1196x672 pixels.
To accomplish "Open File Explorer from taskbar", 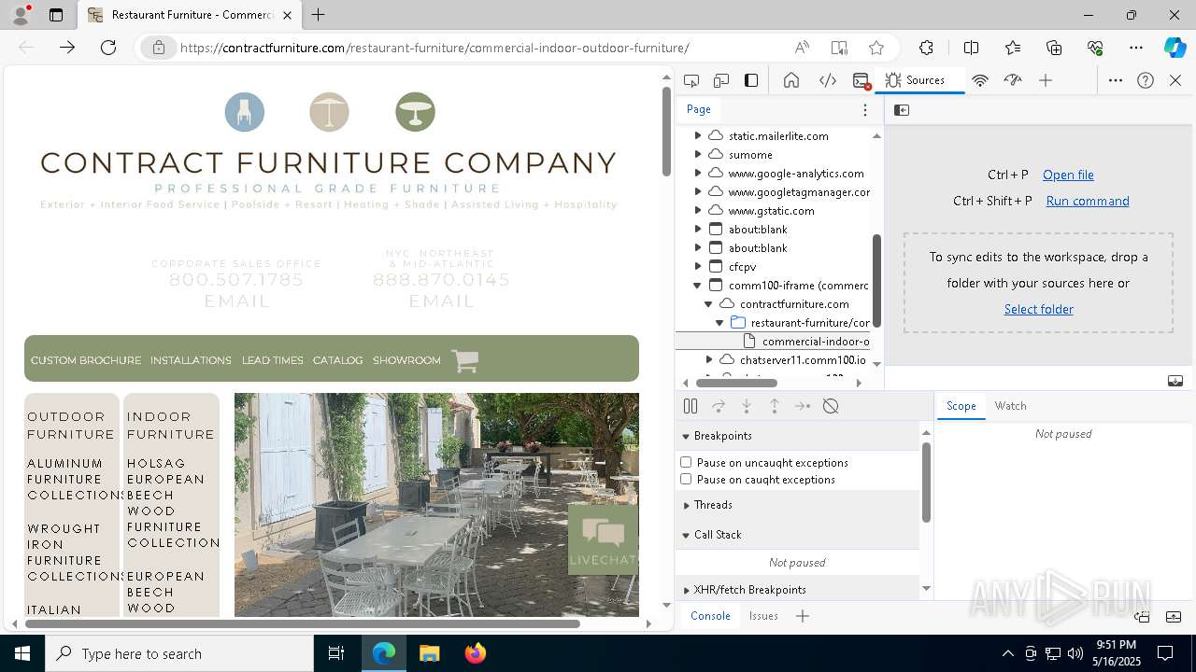I will coord(430,653).
